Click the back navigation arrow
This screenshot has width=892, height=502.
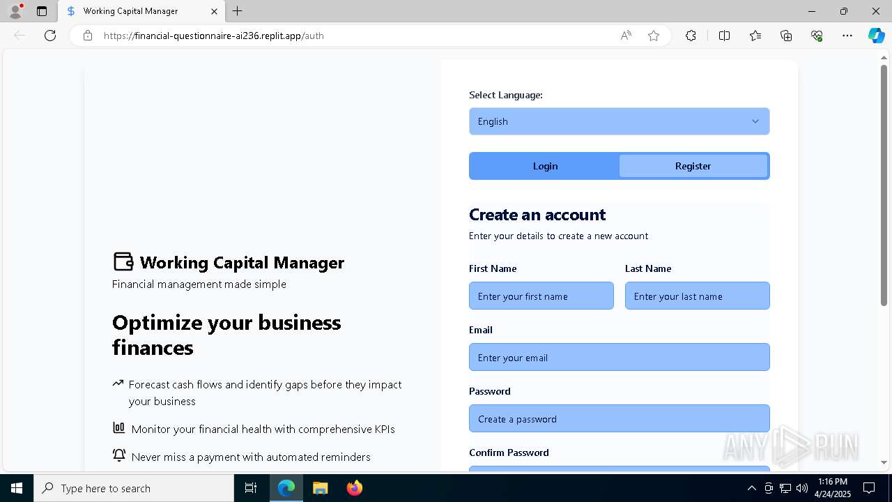20,36
